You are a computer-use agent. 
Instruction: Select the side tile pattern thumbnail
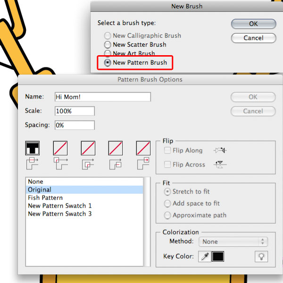point(33,148)
